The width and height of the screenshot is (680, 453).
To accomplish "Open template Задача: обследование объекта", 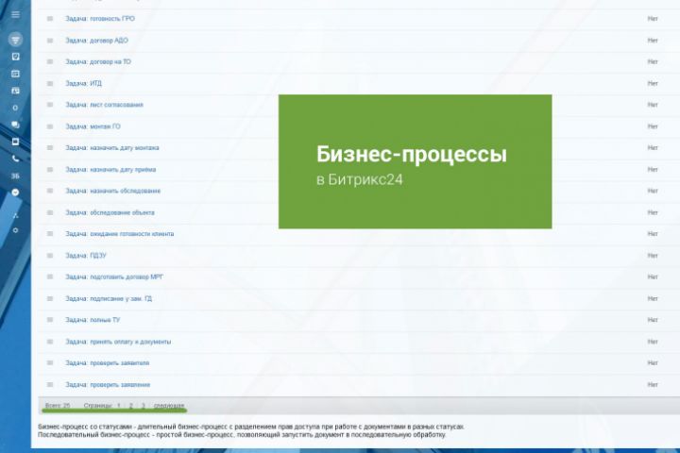I will pyautogui.click(x=110, y=212).
